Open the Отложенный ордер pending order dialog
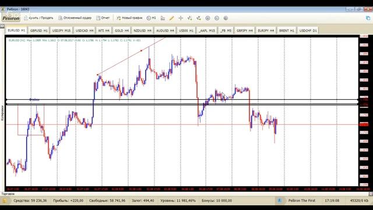 (x=75, y=18)
